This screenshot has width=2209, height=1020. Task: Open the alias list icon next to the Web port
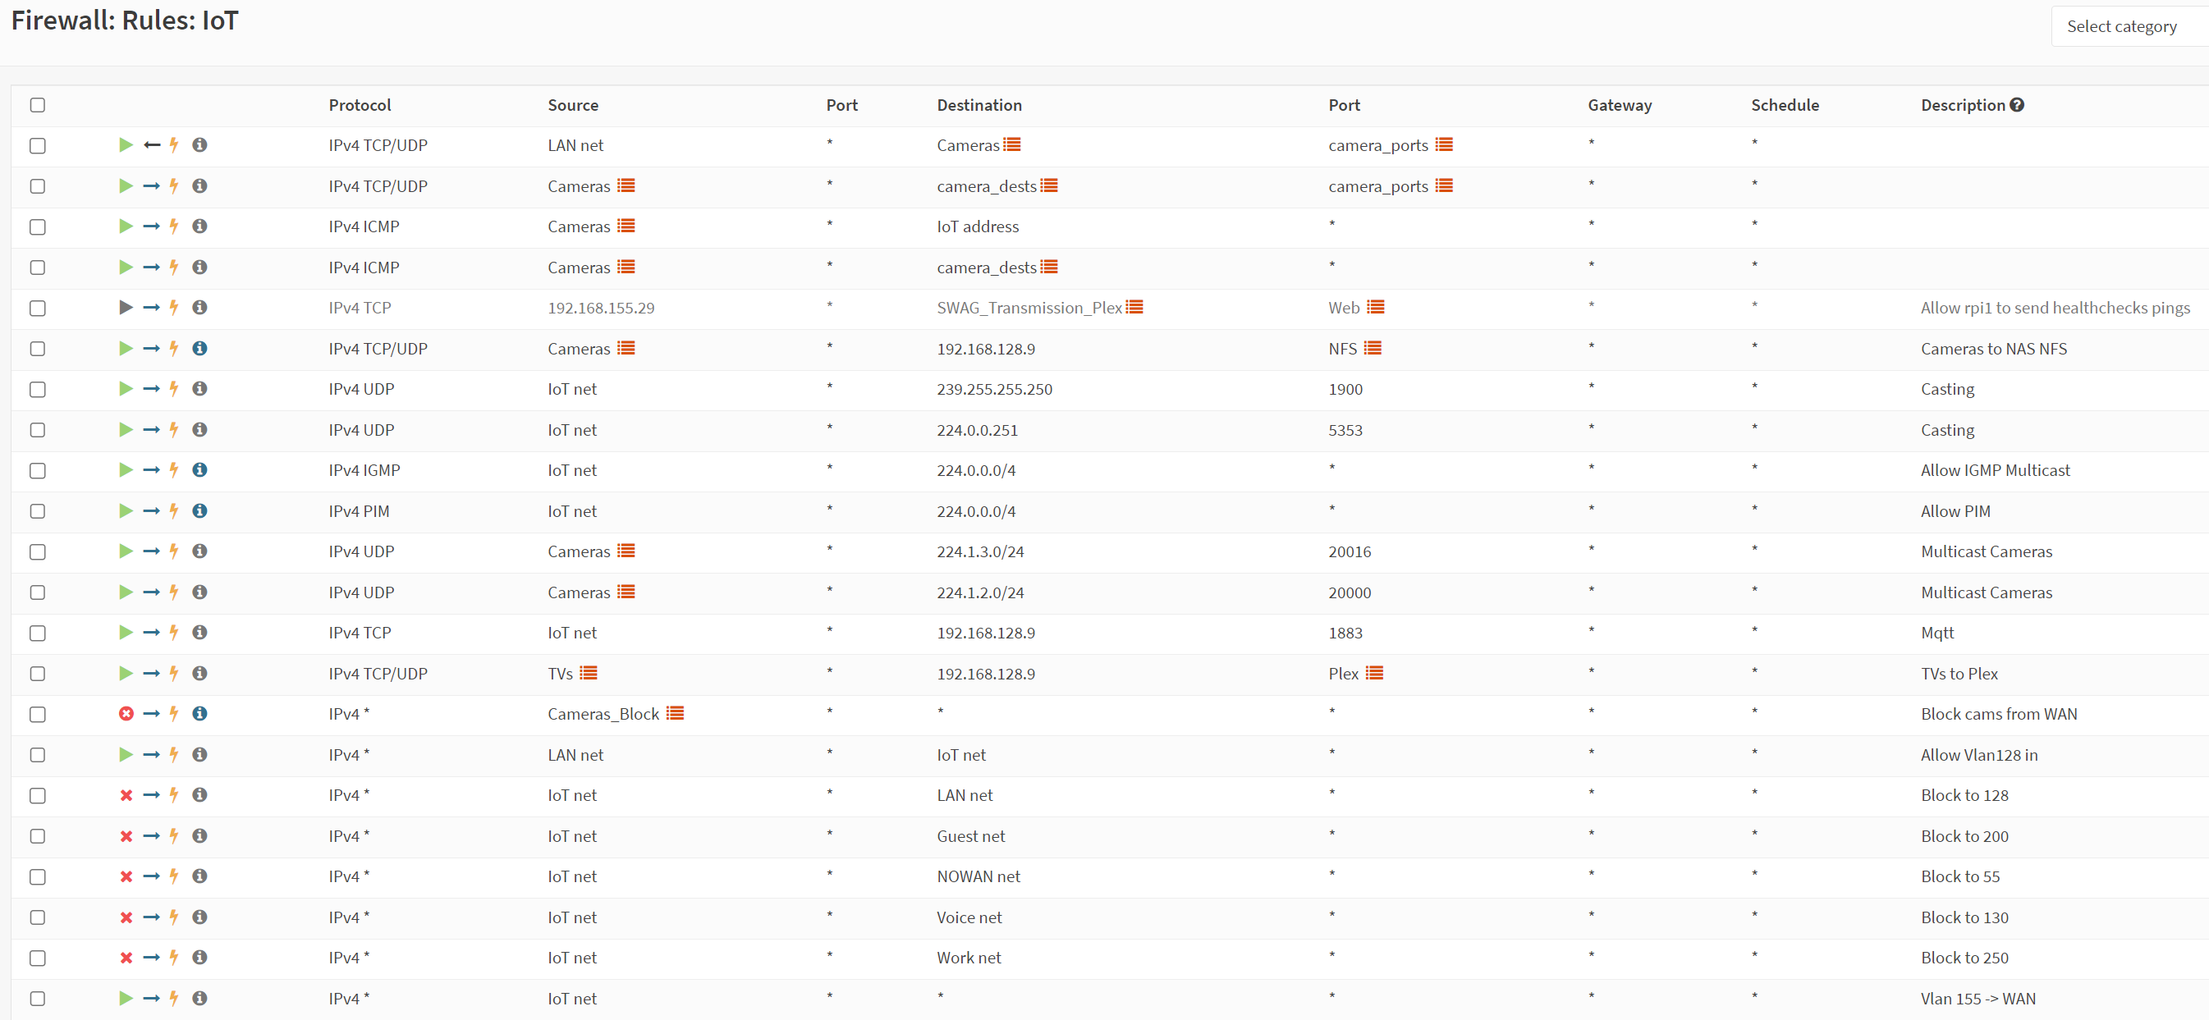(x=1376, y=307)
